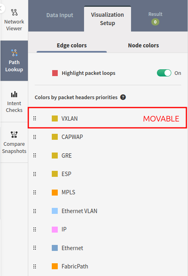Viewport: 188px width, 276px height.
Task: Click the MPLS row drag handle
Action: pyautogui.click(x=35, y=192)
